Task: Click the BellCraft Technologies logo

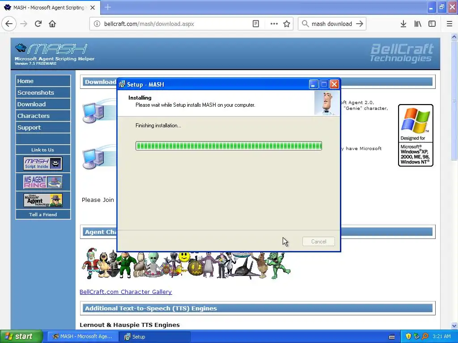Action: (x=402, y=53)
